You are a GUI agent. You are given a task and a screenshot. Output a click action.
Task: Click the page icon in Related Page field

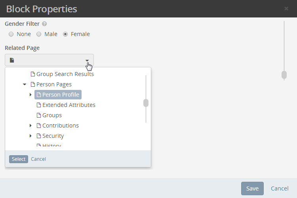coord(12,60)
